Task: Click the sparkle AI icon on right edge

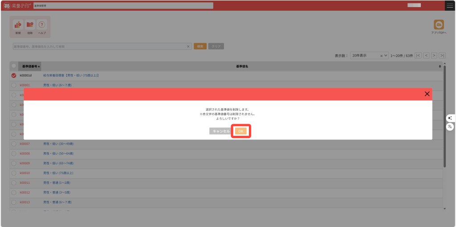Action: pyautogui.click(x=450, y=118)
